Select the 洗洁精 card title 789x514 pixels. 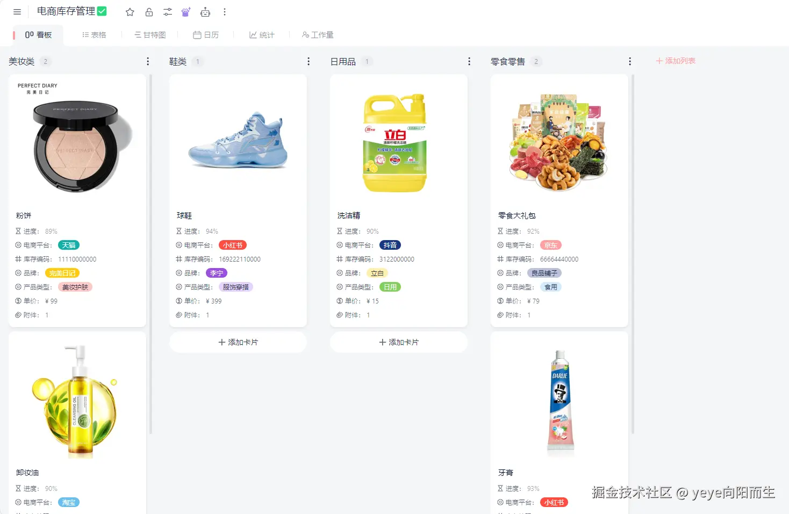[x=349, y=215]
